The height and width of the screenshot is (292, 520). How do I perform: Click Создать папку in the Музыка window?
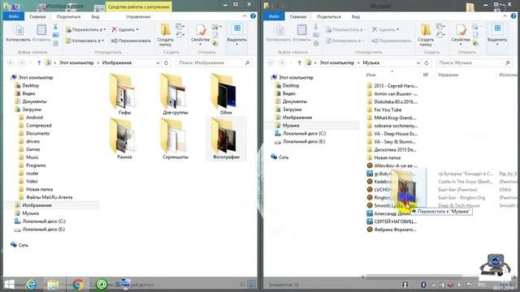click(426, 35)
